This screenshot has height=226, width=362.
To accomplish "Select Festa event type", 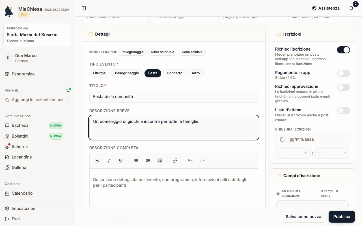I will (153, 73).
